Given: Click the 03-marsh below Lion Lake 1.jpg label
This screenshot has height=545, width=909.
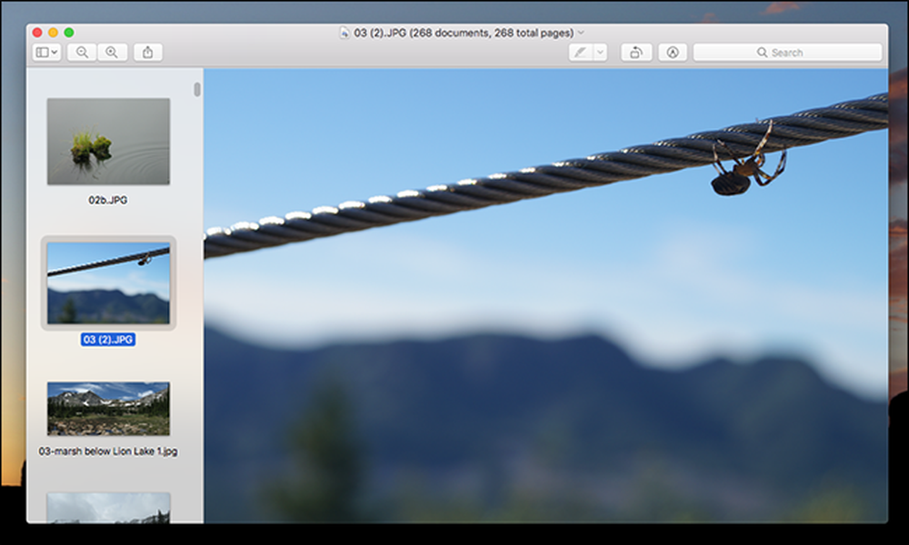Looking at the screenshot, I should tap(108, 451).
